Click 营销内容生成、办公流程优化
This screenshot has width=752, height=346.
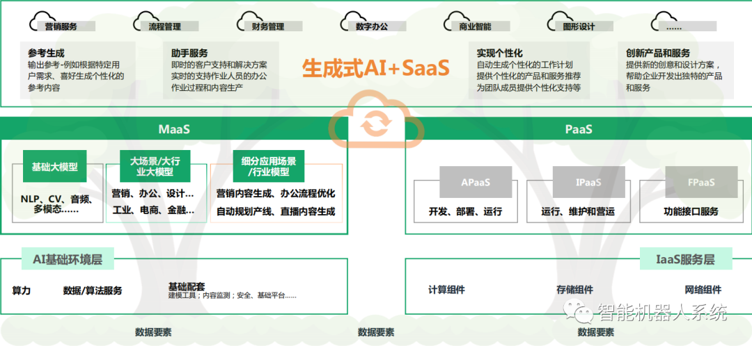click(x=276, y=194)
